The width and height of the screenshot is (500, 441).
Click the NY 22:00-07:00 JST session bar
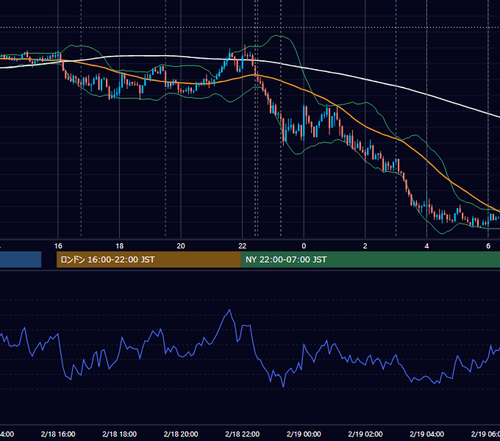370,259
